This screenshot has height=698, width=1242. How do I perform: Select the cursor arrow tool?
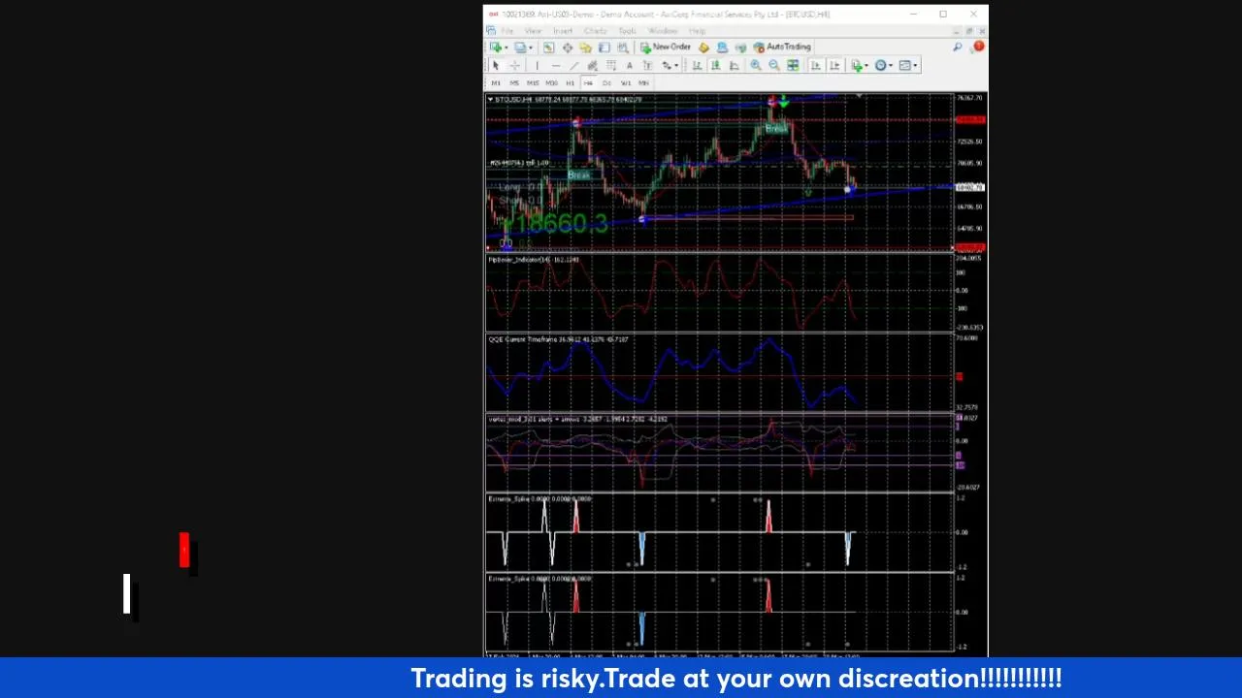tap(496, 65)
